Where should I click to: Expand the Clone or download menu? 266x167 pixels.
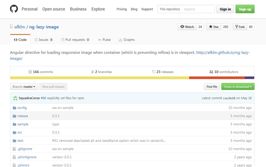tap(238, 87)
